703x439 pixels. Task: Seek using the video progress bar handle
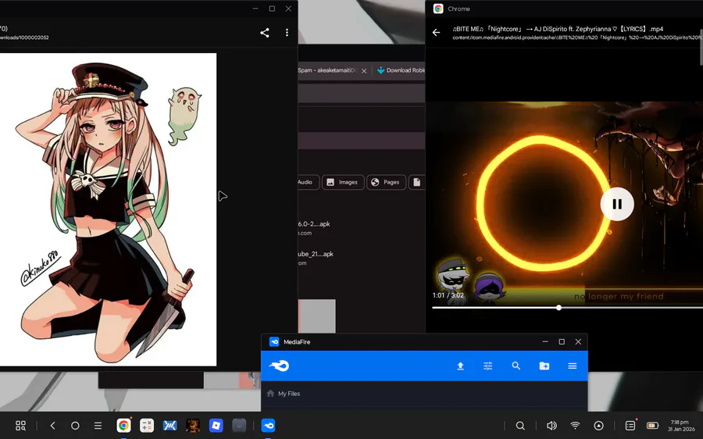pyautogui.click(x=558, y=308)
